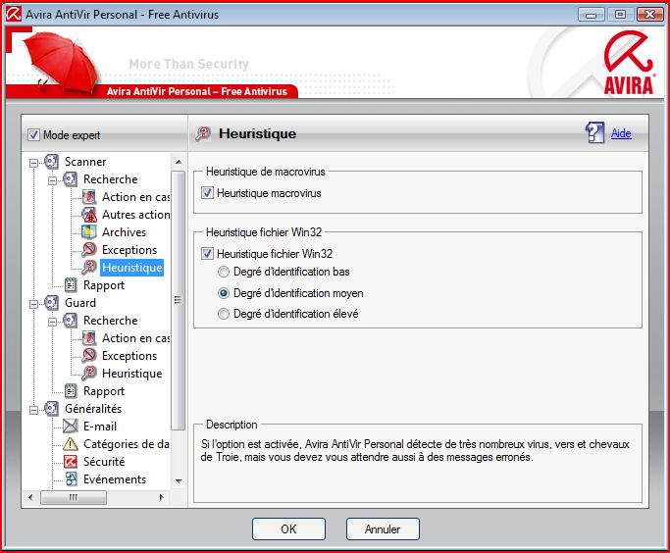The height and width of the screenshot is (553, 670).
Task: Select Degré d'identification bas
Action: click(x=224, y=272)
